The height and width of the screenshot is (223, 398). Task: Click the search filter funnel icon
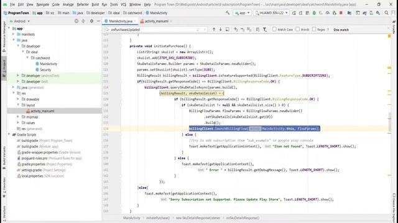click(264, 30)
